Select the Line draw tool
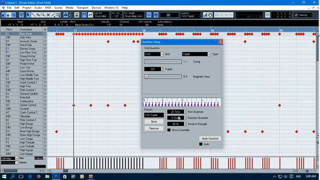Image resolution: width=320 pixels, height=180 pixels. [x=53, y=15]
